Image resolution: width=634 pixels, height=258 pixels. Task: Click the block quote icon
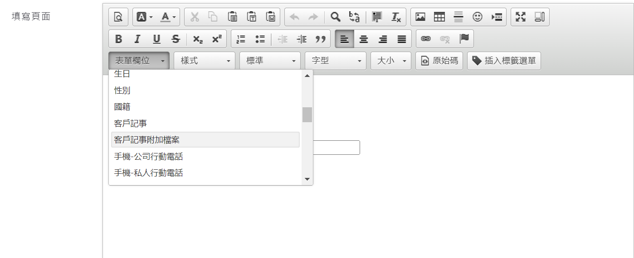click(x=321, y=39)
